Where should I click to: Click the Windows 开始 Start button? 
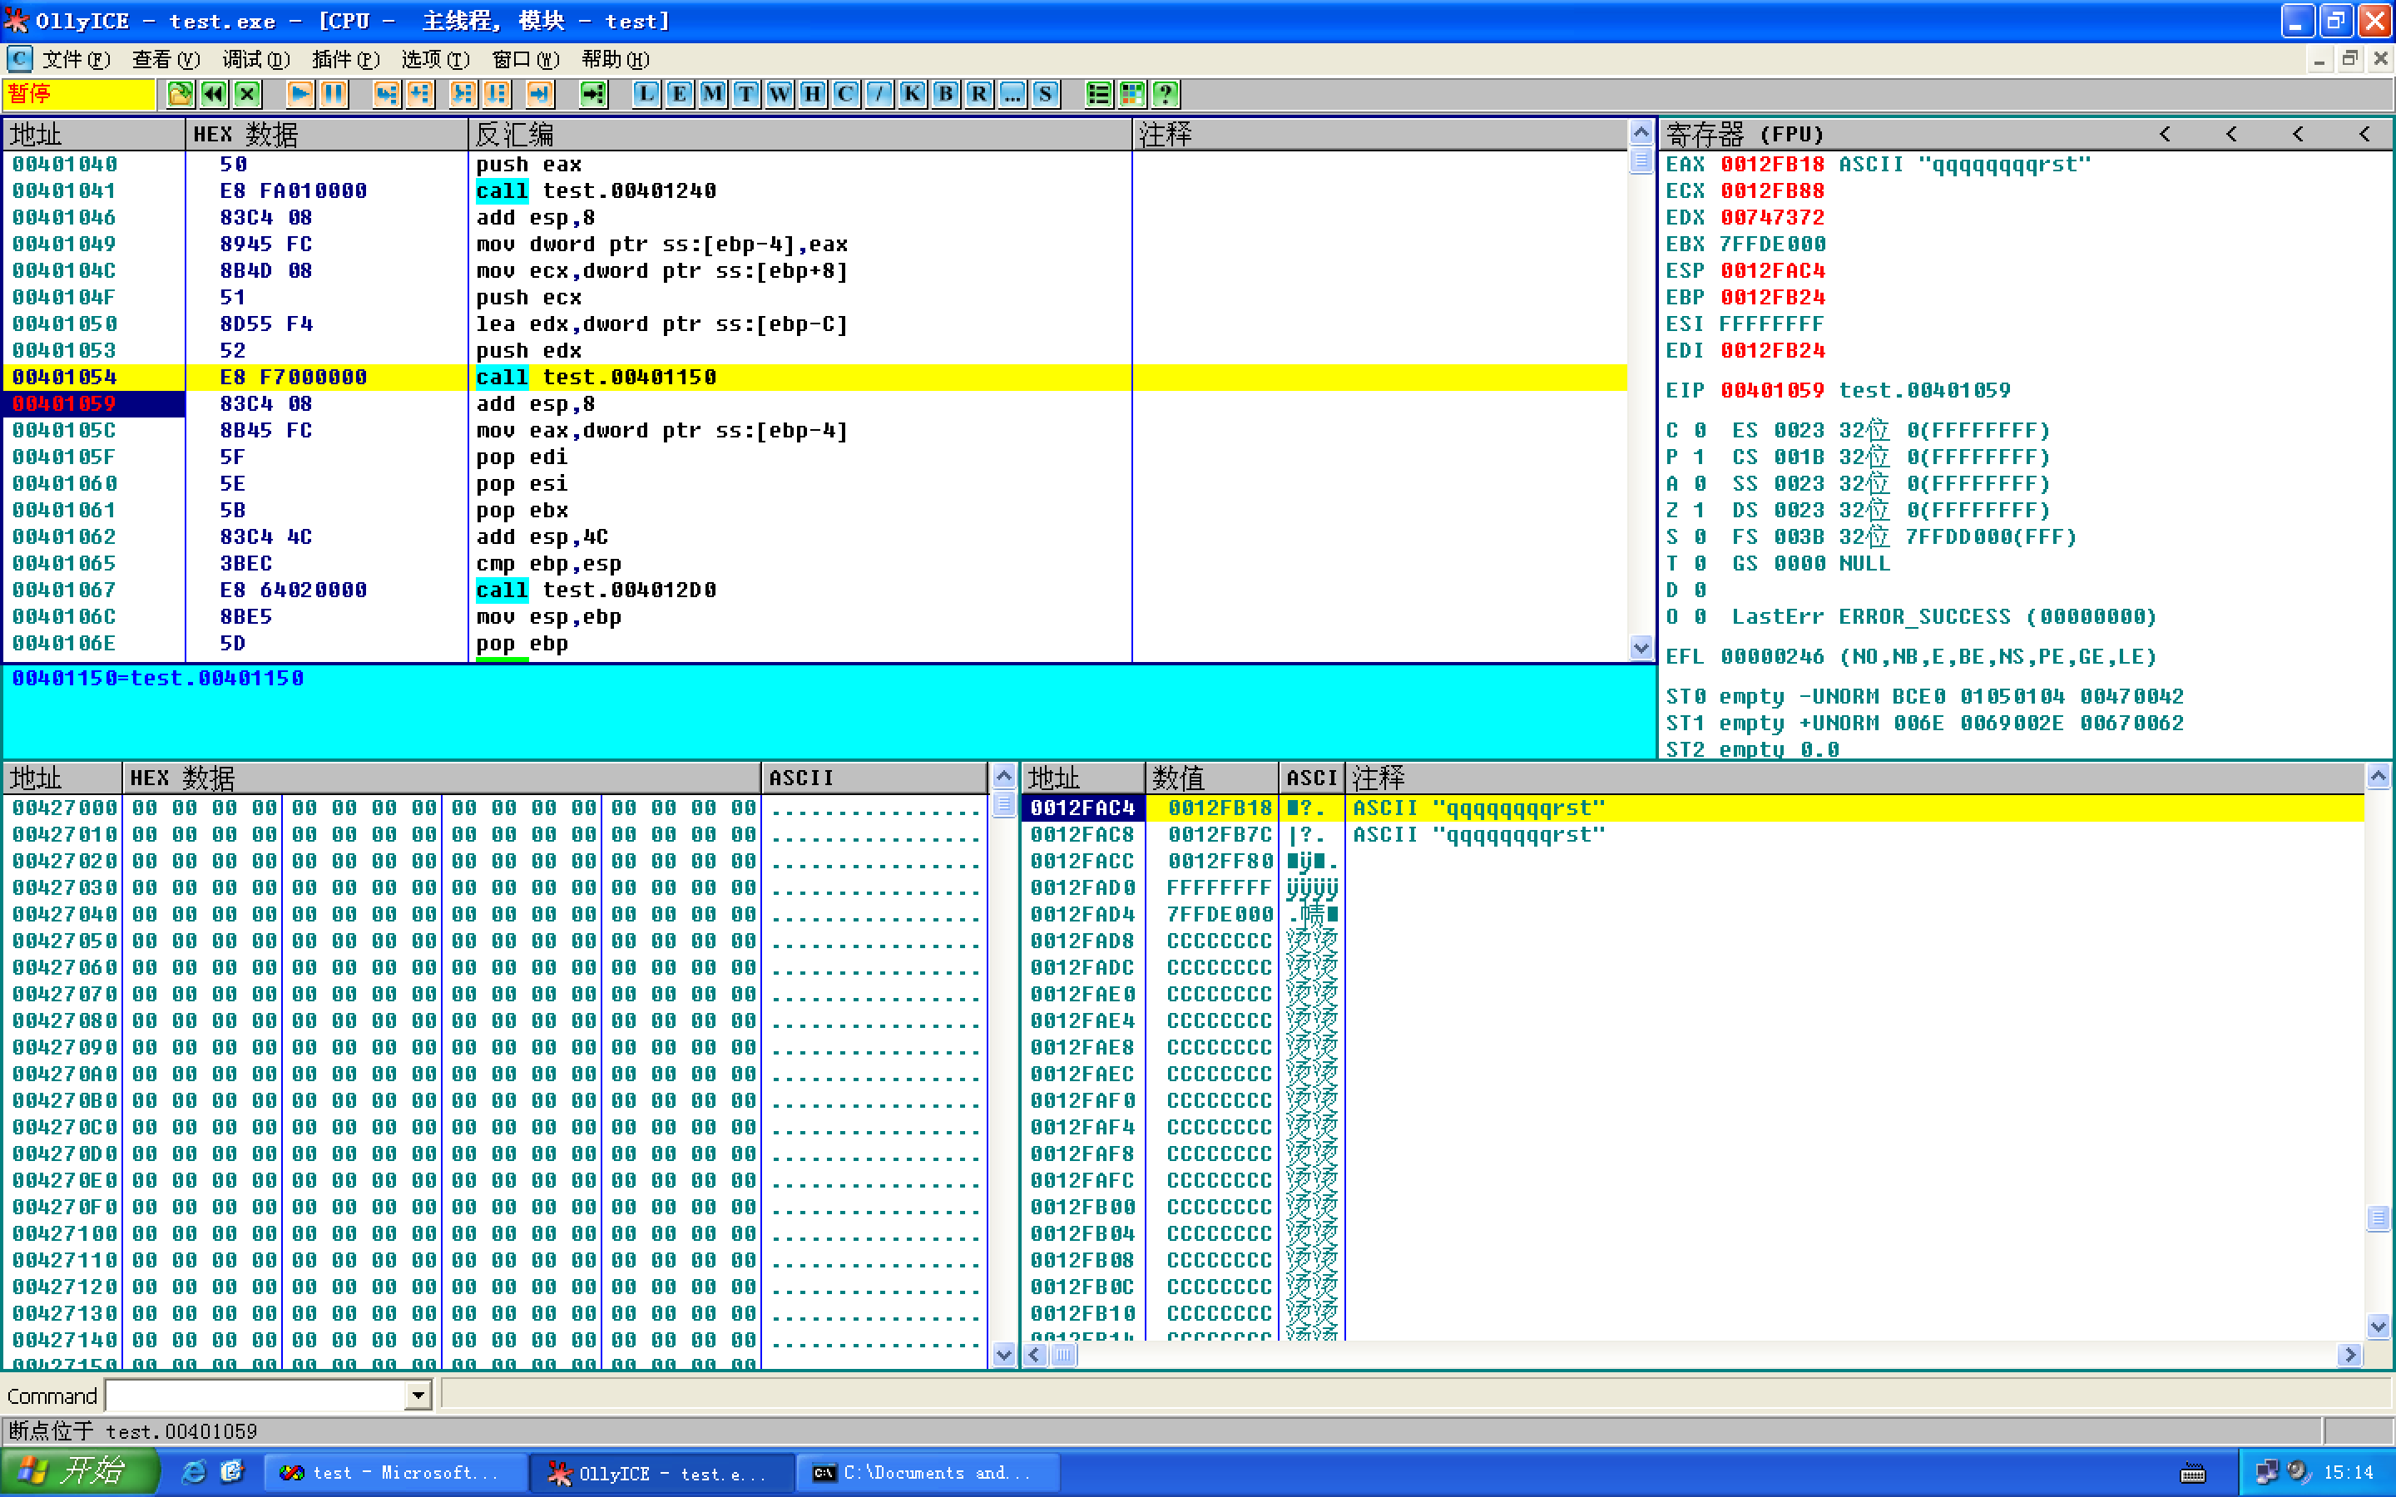point(79,1472)
